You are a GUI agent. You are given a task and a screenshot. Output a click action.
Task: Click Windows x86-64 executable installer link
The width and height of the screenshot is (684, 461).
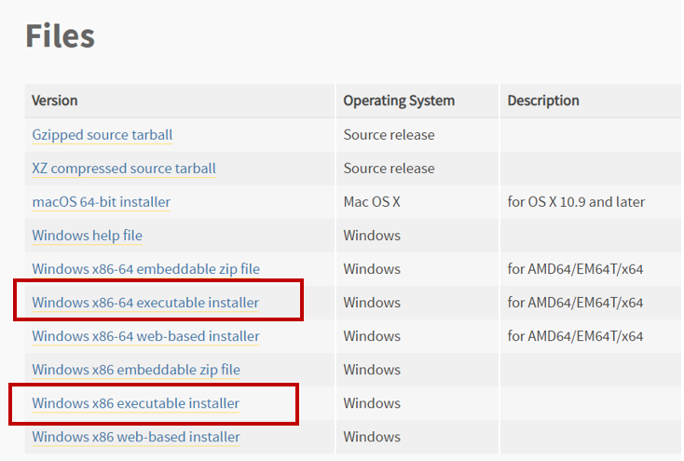145,303
